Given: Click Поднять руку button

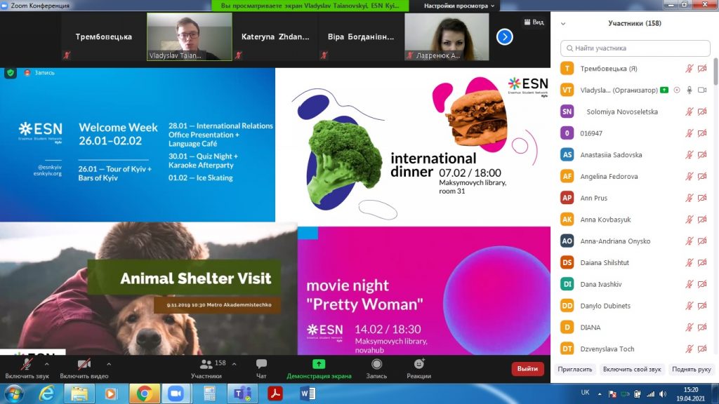Looking at the screenshot, I should click(x=692, y=369).
